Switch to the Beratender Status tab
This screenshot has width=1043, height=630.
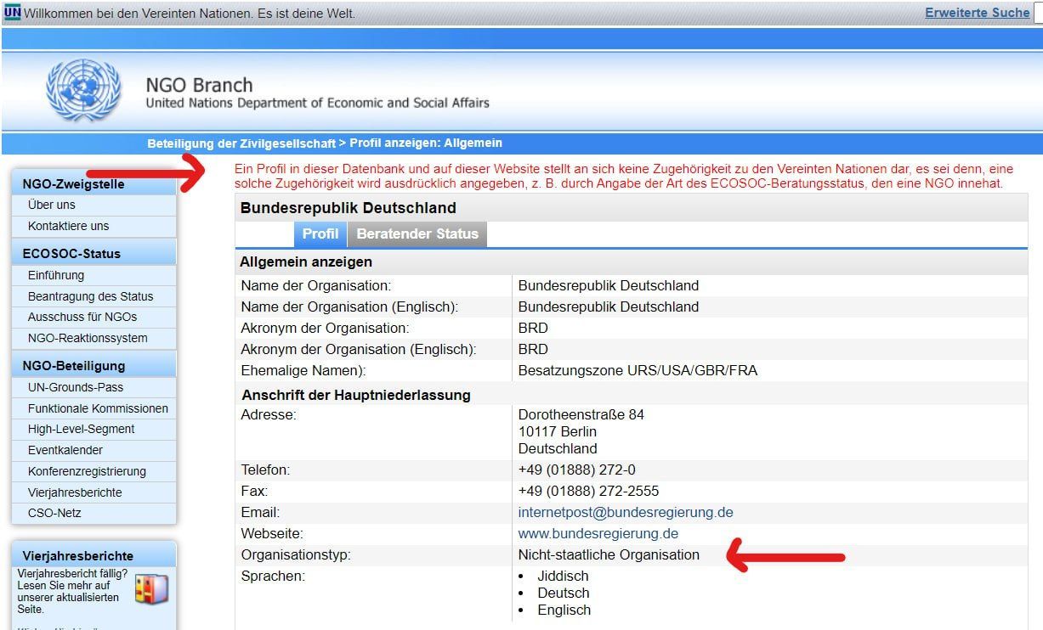click(417, 233)
